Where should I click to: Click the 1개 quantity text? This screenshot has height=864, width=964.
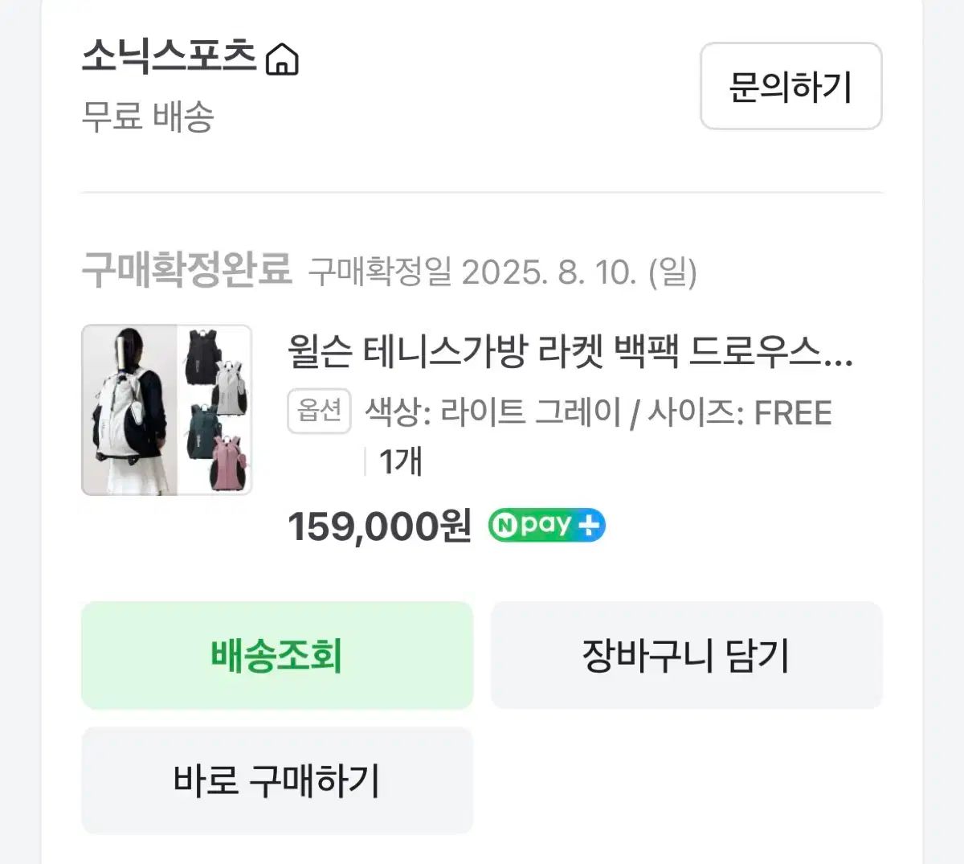[400, 461]
